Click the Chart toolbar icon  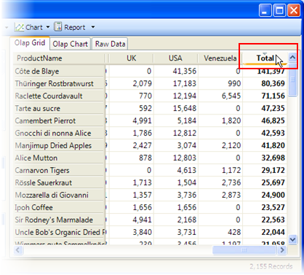[19, 27]
